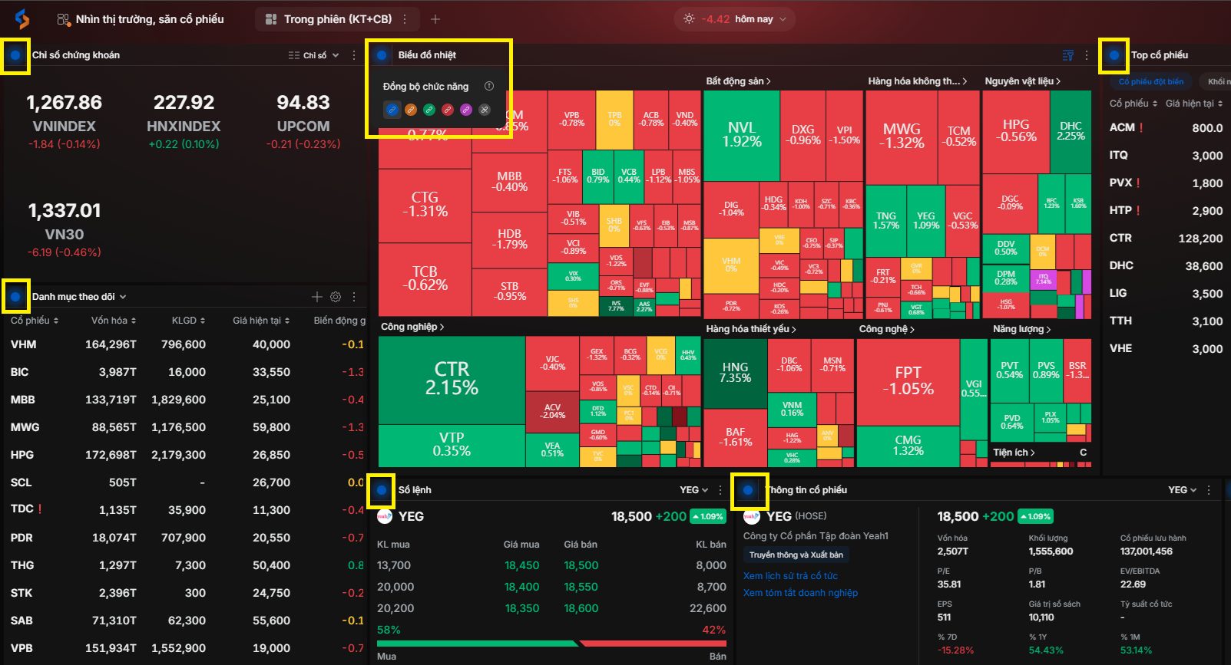Open the 'Chỉ số' view dropdown
Viewport: 1231px width, 665px height.
pyautogui.click(x=313, y=55)
